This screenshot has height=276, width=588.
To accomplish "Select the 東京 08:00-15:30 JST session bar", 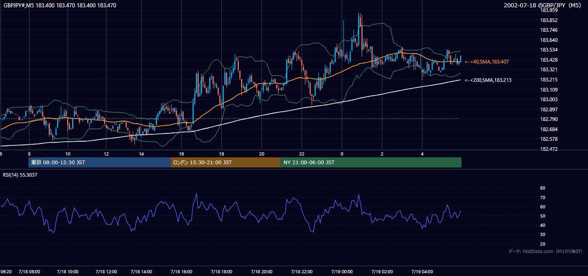I will (x=99, y=162).
